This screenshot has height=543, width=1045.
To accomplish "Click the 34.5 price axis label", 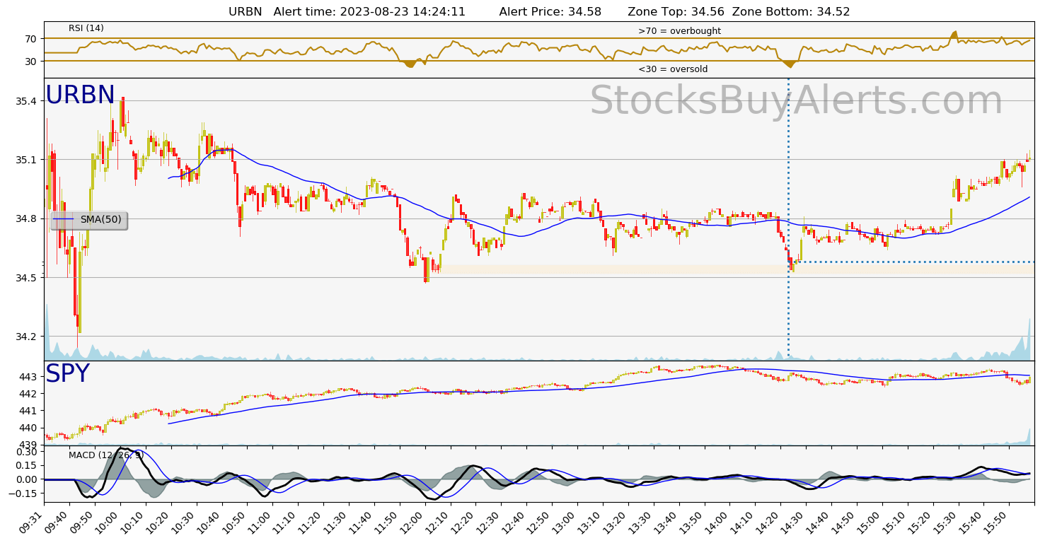I will pos(25,278).
